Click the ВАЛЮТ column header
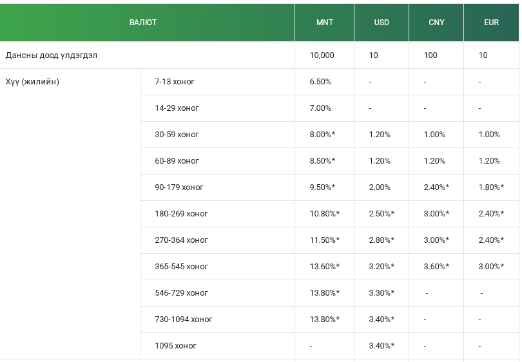The height and width of the screenshot is (362, 522). click(143, 23)
